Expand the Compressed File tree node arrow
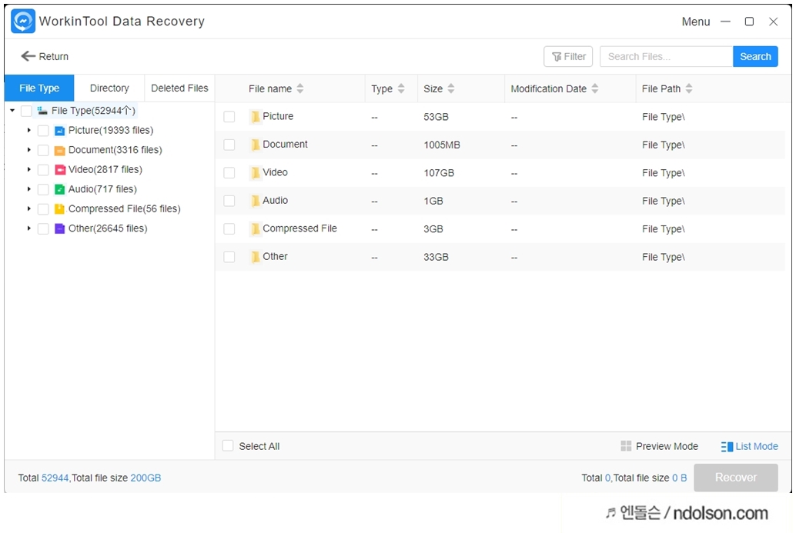The image size is (796, 533). click(29, 209)
